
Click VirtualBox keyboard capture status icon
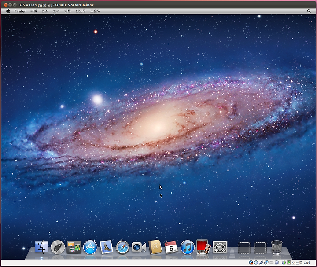pyautogui.click(x=289, y=263)
